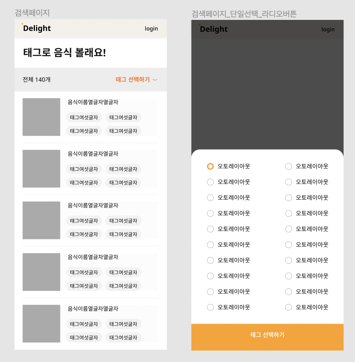Select second radio button in the left column
Screen dimensions: 355x362
(x=210, y=182)
